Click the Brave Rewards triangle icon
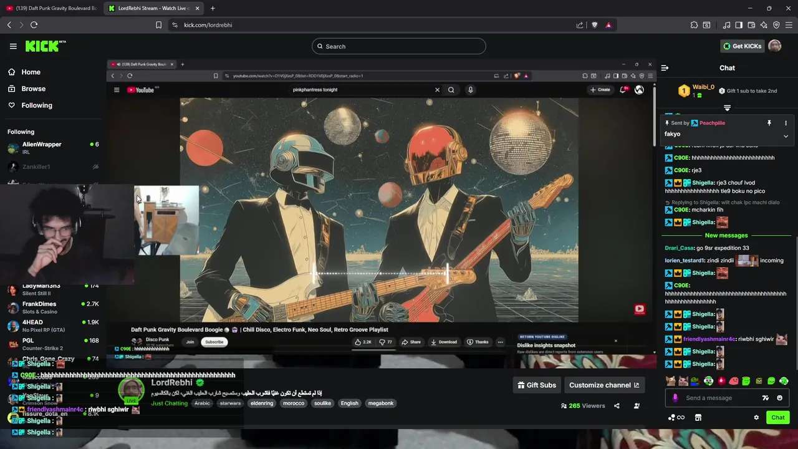The width and height of the screenshot is (798, 449). tap(608, 25)
